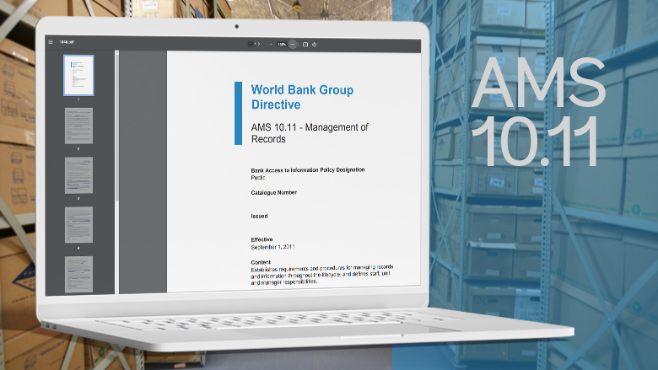Click the 'Catalogue Number' label
The width and height of the screenshot is (658, 370).
pos(273,193)
